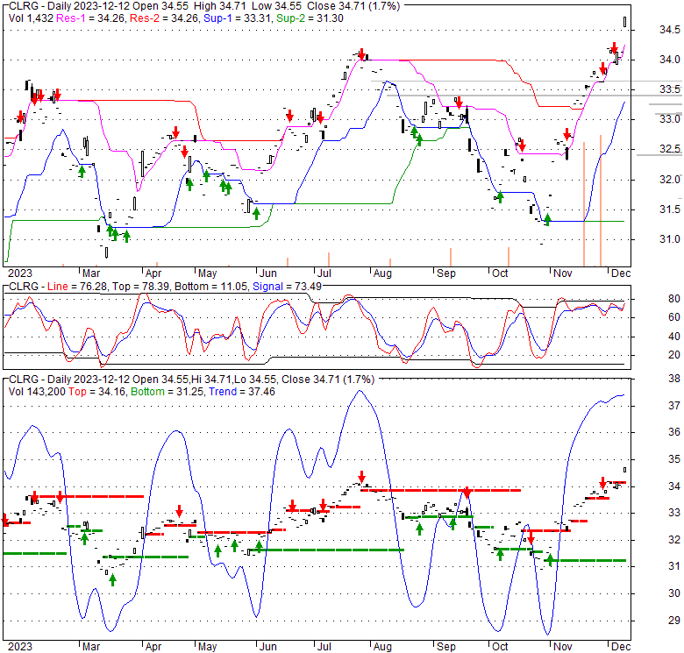Select the 'Aug' month label under the top chart
The height and width of the screenshot is (653, 684).
click(x=382, y=273)
